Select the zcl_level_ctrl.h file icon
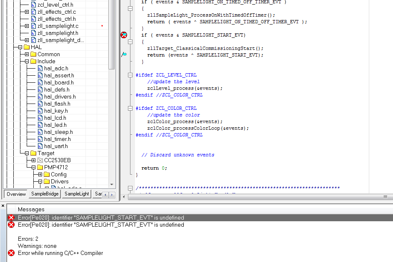 [34, 5]
